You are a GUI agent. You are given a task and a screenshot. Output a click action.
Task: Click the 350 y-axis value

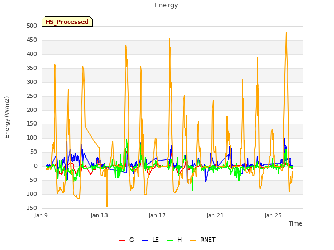(32, 68)
